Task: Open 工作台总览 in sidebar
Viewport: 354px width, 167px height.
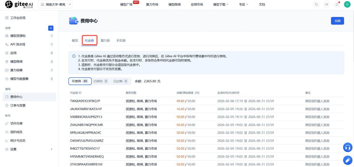Action: tap(29, 18)
